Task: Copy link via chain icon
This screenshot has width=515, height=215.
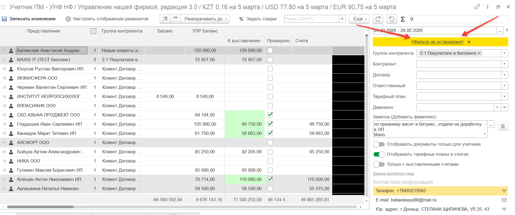Action: click(x=477, y=7)
